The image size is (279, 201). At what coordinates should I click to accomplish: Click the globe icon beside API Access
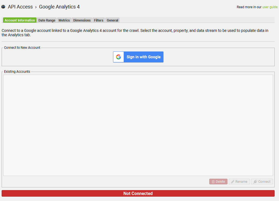3,7
